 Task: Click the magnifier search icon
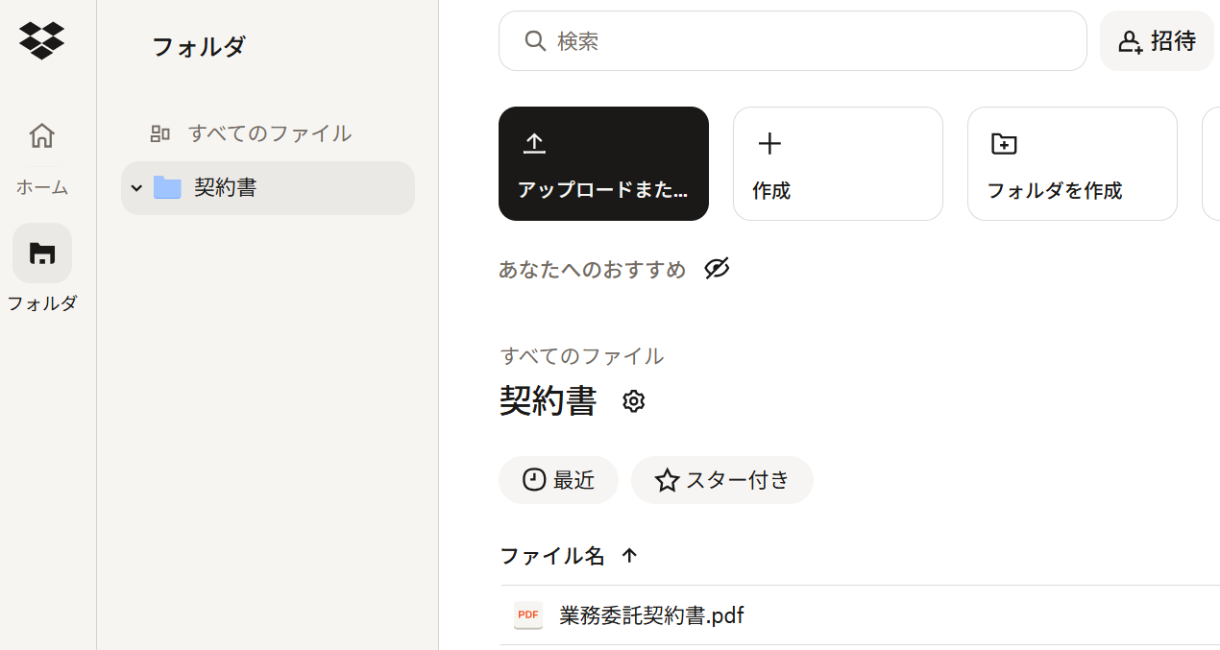[535, 41]
